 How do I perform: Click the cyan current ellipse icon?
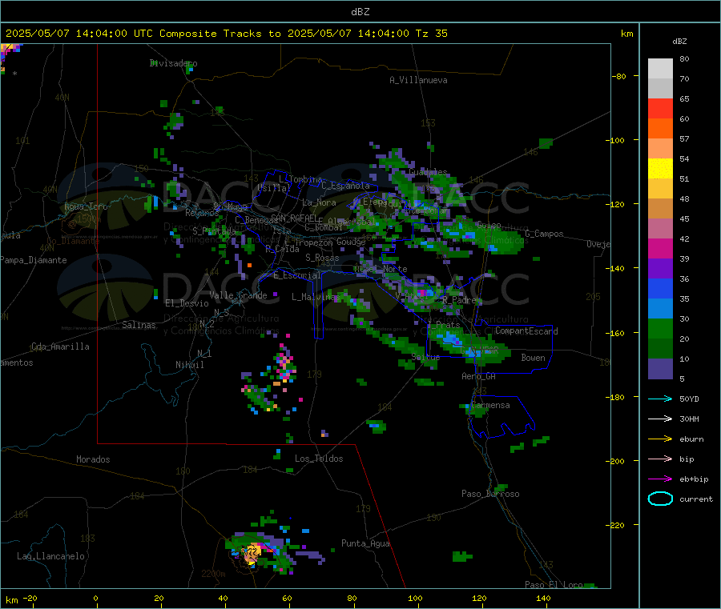point(660,499)
